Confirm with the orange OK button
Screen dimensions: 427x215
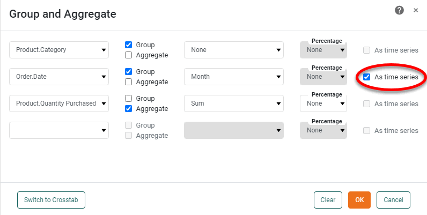pos(359,200)
